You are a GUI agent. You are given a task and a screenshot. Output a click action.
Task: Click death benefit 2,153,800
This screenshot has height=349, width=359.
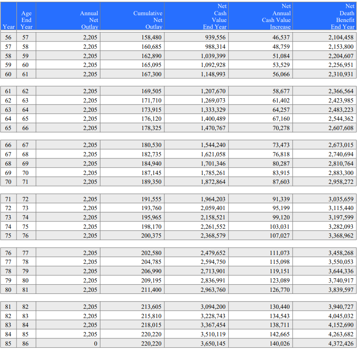pos(341,47)
